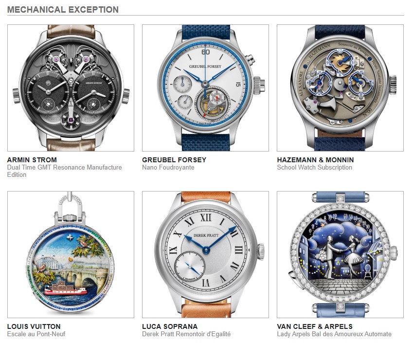The height and width of the screenshot is (344, 412).
Task: Click the LUCA SOPRANA brand name
Action: 170,326
